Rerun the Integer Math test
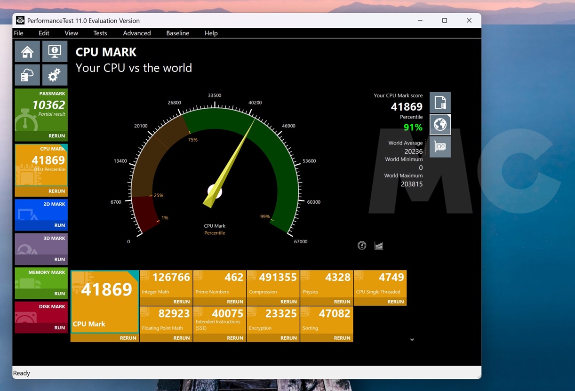The width and height of the screenshot is (575, 391). click(182, 302)
